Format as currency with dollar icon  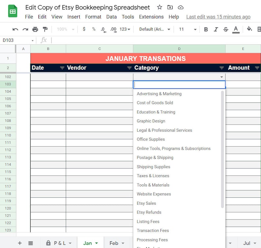[x=84, y=29]
